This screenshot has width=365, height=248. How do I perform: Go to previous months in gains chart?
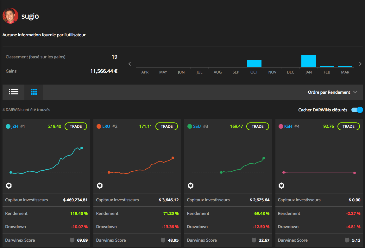coord(130,64)
